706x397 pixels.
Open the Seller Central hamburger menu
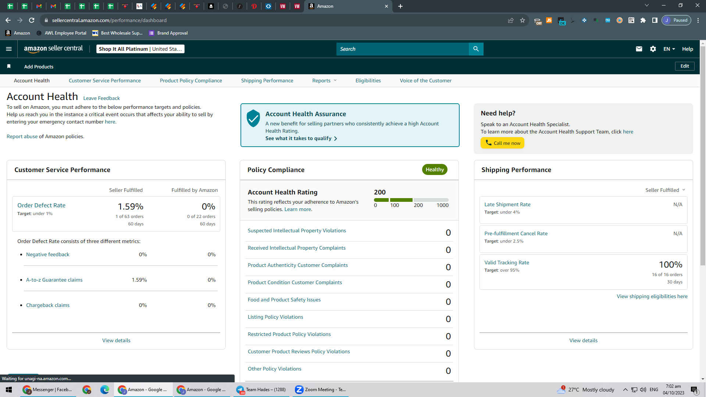click(9, 49)
